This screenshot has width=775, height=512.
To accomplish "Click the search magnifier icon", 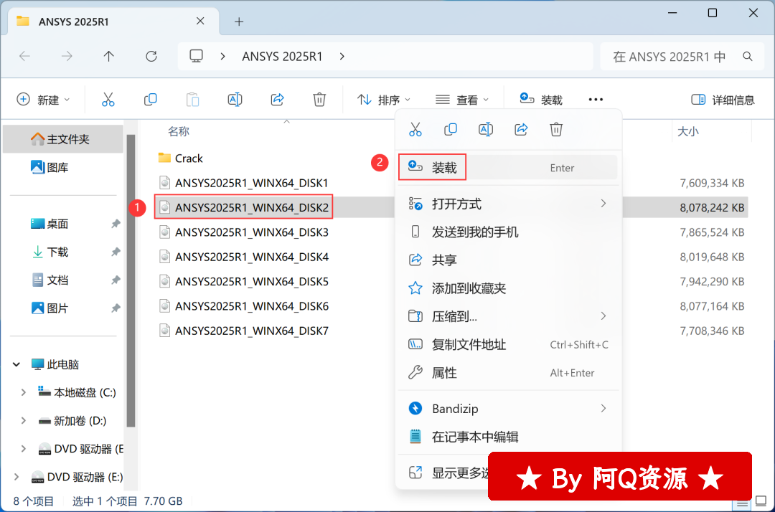I will (747, 56).
